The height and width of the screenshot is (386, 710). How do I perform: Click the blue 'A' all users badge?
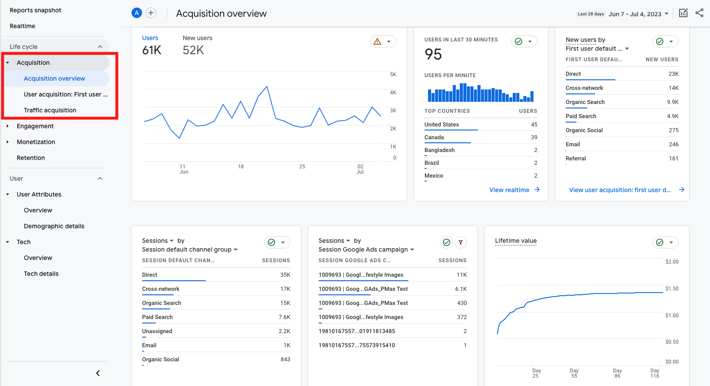coord(137,13)
